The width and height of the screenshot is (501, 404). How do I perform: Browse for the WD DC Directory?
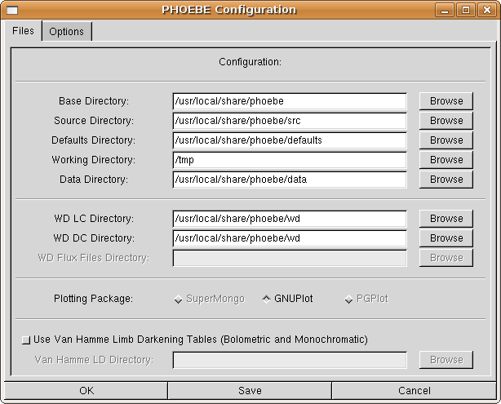point(446,238)
